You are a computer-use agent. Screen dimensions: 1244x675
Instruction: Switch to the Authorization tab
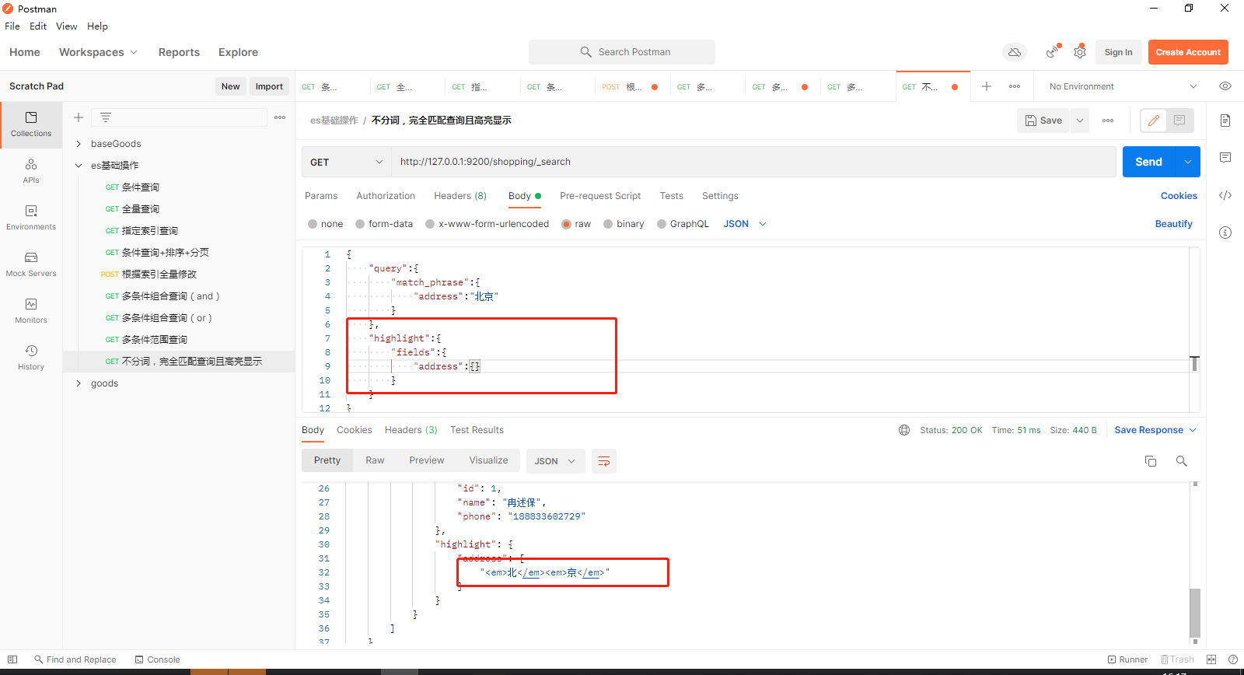coord(386,196)
